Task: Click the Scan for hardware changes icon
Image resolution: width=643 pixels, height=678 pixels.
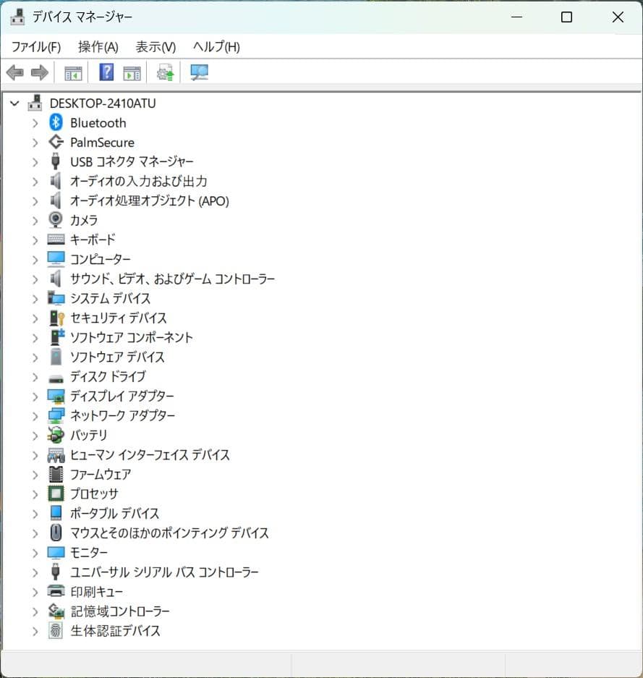Action: point(199,72)
